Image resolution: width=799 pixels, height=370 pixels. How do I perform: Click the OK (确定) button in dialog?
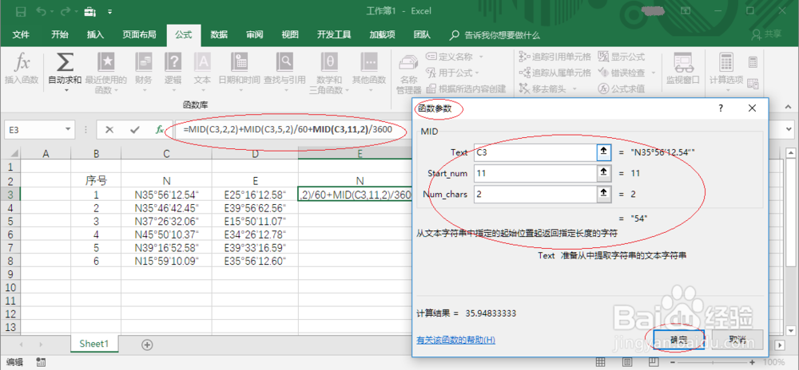point(678,340)
